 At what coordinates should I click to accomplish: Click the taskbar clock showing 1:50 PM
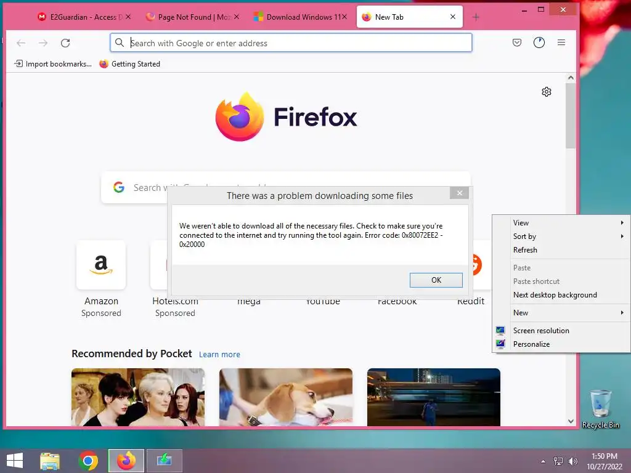[604, 461]
